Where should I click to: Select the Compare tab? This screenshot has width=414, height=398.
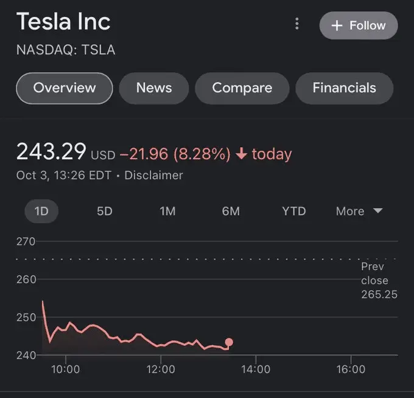coord(242,88)
